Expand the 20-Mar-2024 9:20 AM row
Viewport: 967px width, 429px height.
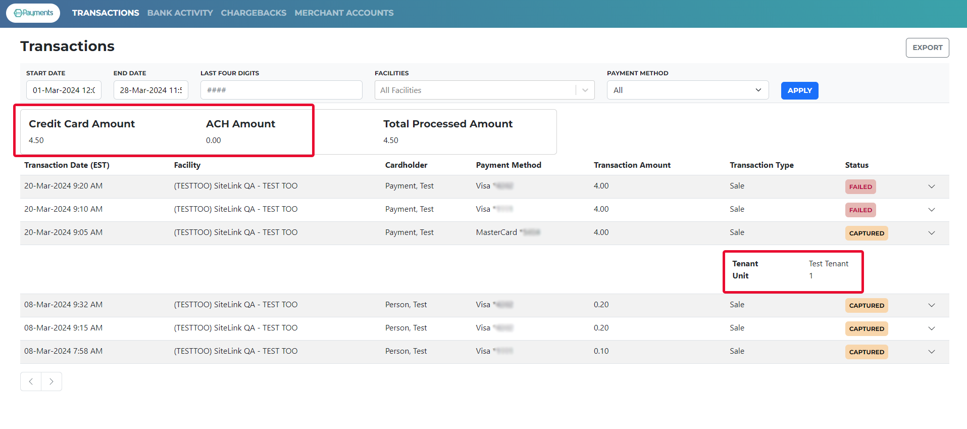coord(931,186)
